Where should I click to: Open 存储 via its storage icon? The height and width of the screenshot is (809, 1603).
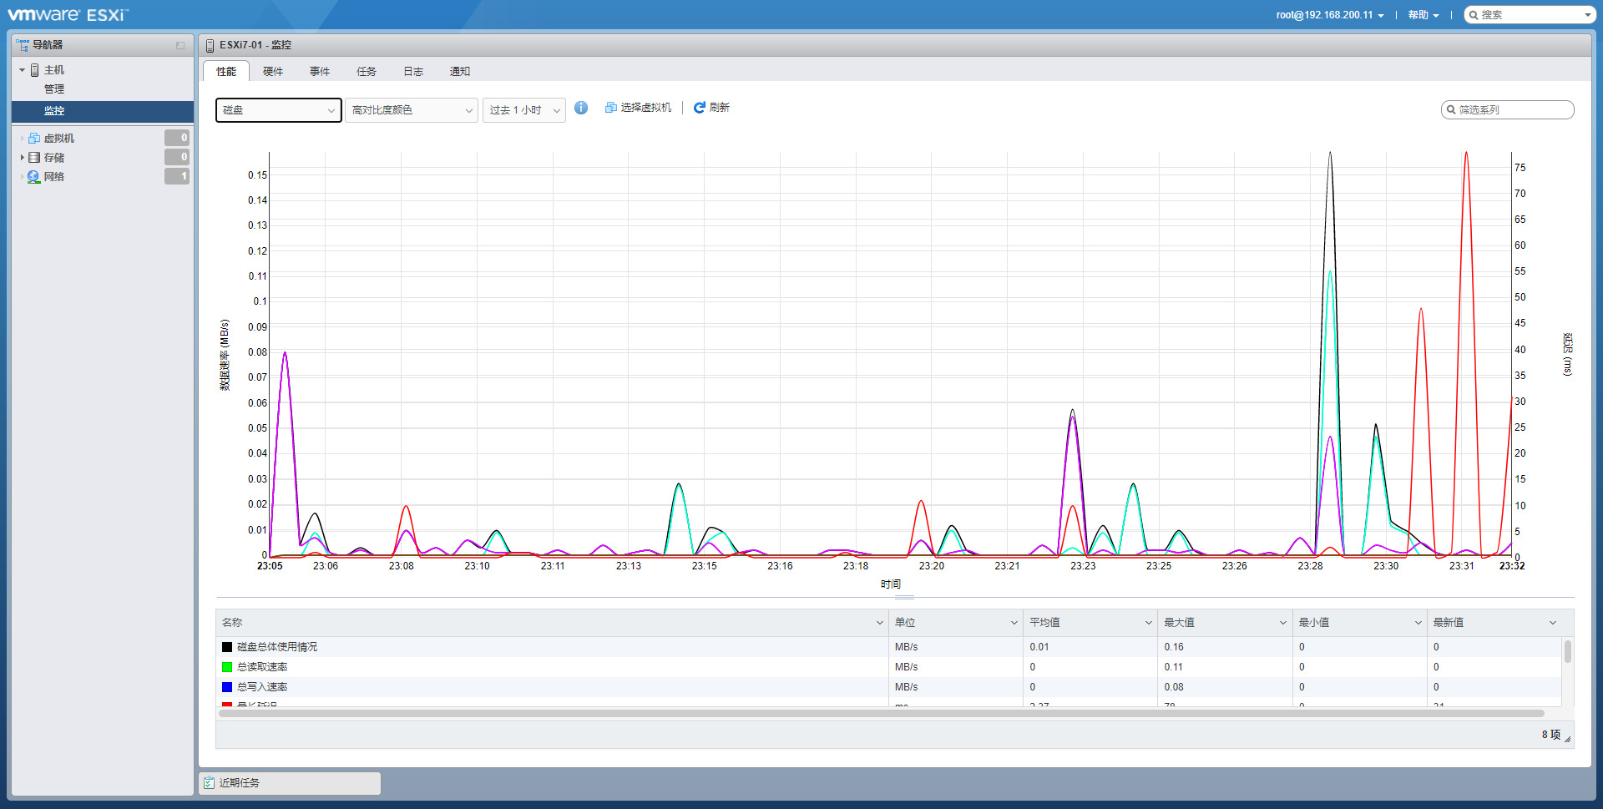pyautogui.click(x=34, y=158)
